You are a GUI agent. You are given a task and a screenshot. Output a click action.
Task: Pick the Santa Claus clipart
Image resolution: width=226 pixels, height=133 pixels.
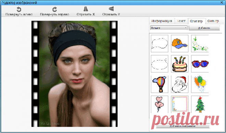tap(179, 84)
